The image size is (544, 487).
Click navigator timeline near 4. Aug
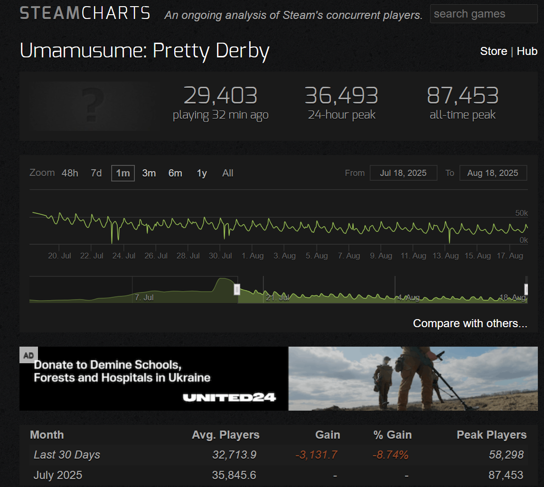point(408,297)
